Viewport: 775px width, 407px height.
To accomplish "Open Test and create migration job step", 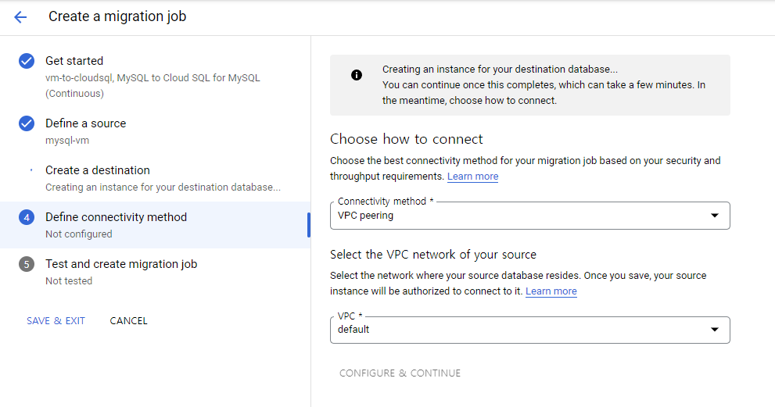I will pos(155,272).
